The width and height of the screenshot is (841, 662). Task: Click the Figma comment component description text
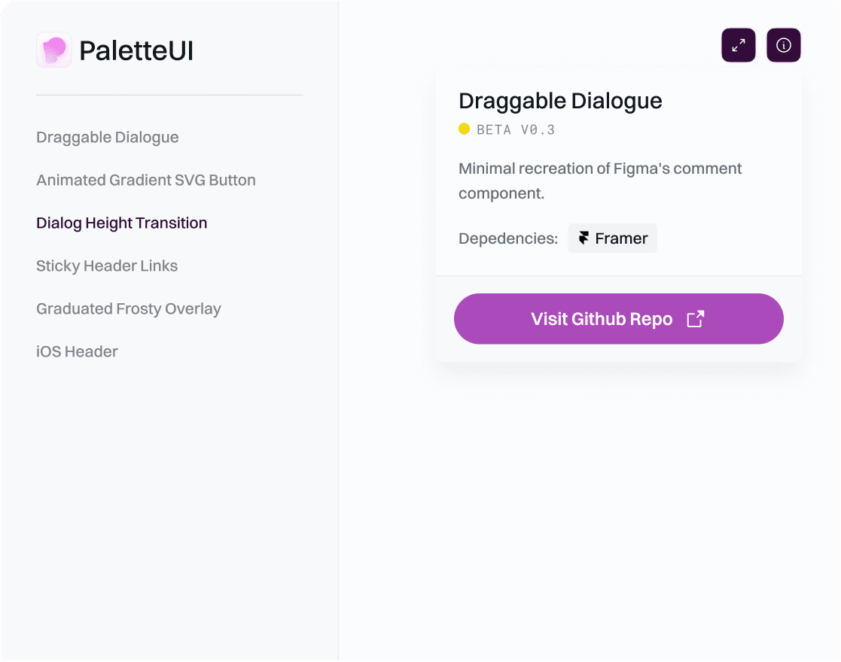point(600,181)
